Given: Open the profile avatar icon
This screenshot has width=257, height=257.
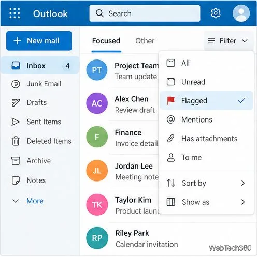Looking at the screenshot, I should coord(241,13).
